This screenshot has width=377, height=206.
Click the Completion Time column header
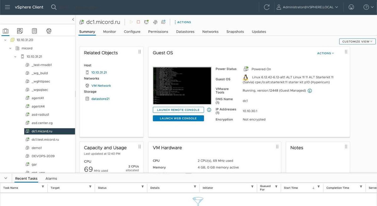pyautogui.click(x=338, y=188)
